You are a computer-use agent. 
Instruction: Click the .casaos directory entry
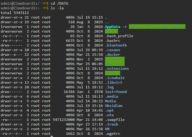coord(113,50)
